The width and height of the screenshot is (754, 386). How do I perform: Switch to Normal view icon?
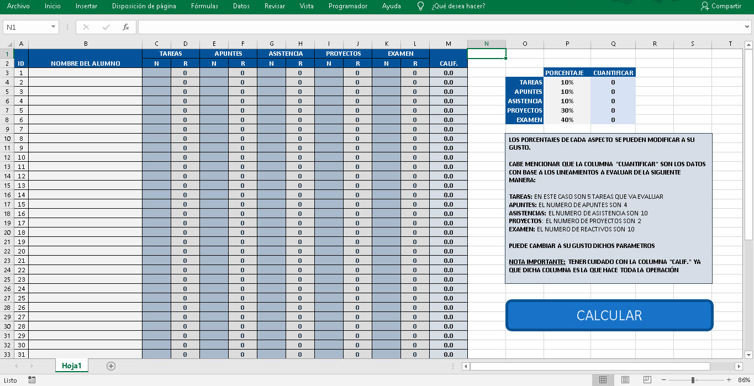click(x=603, y=380)
